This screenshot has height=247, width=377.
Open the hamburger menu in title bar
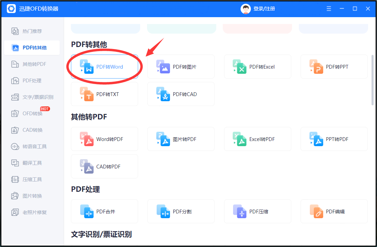pos(329,9)
